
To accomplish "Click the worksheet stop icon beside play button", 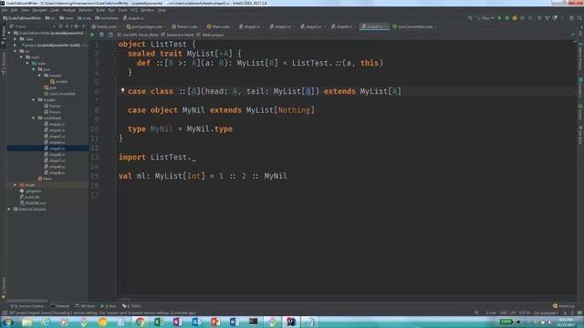I will pyautogui.click(x=101, y=35).
